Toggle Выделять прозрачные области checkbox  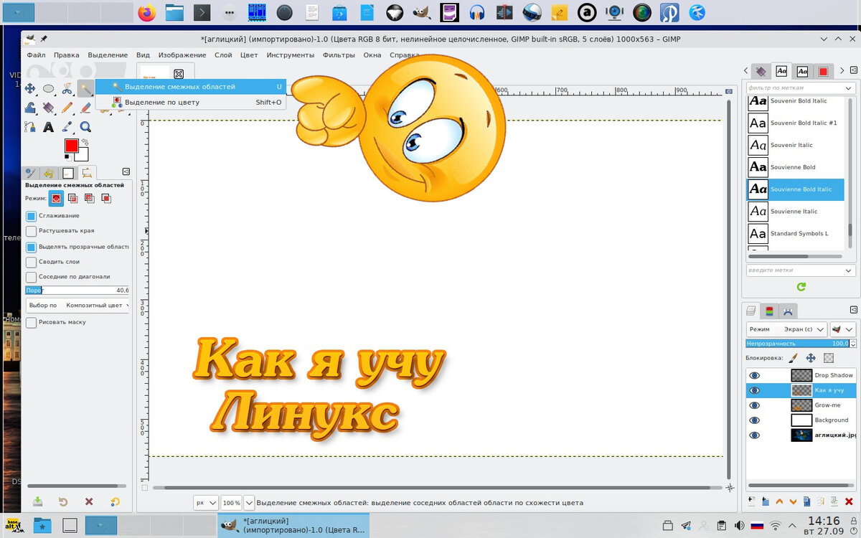click(31, 247)
